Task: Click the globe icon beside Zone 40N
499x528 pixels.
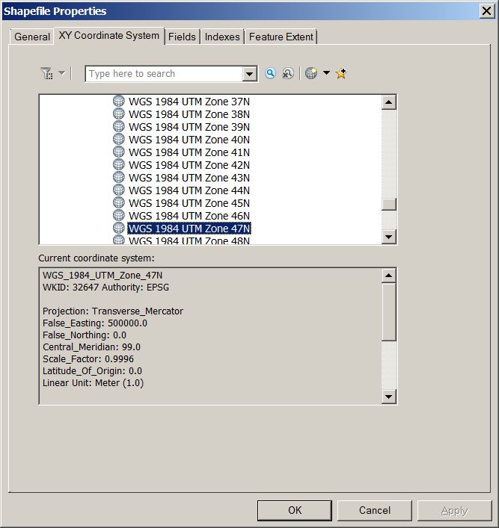Action: point(118,139)
